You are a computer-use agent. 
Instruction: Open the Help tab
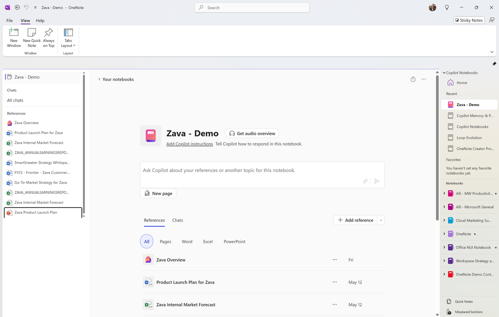click(x=40, y=20)
